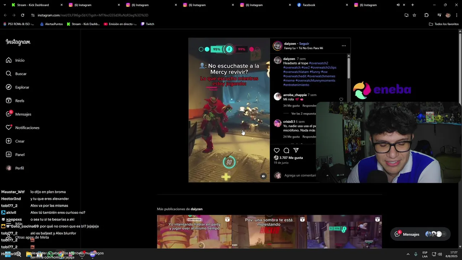This screenshot has height=260, width=462.
Task: Click Fanny Lu audio track link
Action: pos(304,48)
